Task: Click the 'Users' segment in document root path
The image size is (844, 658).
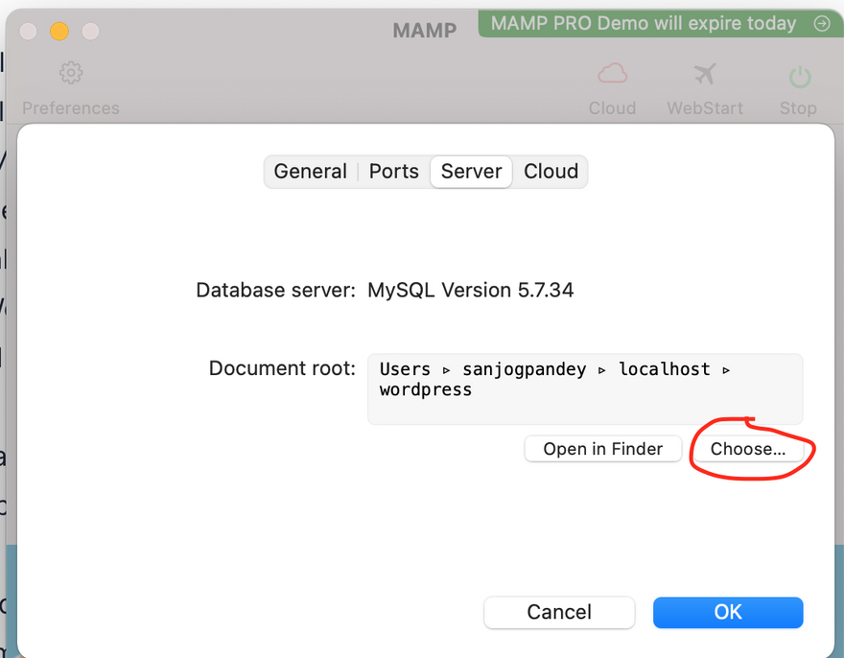Action: [405, 369]
